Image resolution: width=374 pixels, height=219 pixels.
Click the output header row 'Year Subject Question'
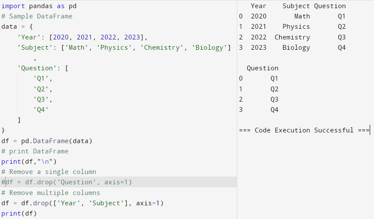tap(298, 6)
